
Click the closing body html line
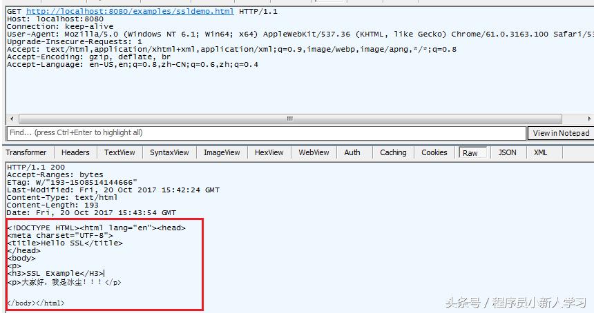[x=36, y=303]
